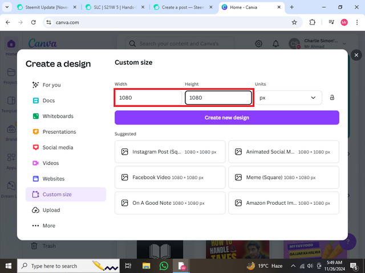Open WhatsApp from taskbar
The image size is (365, 273).
click(x=164, y=266)
